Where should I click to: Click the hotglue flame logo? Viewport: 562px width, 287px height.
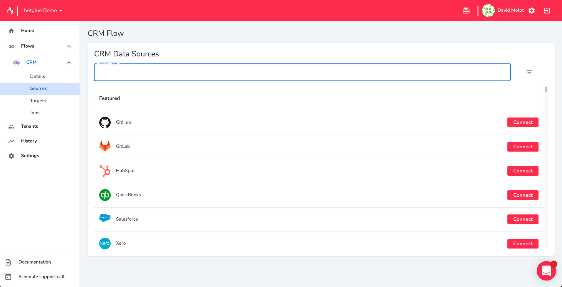tap(10, 11)
